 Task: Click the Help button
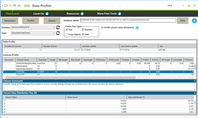(x=183, y=21)
